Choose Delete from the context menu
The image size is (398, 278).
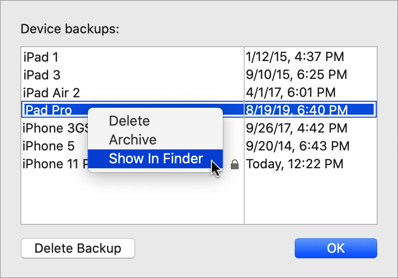[130, 121]
